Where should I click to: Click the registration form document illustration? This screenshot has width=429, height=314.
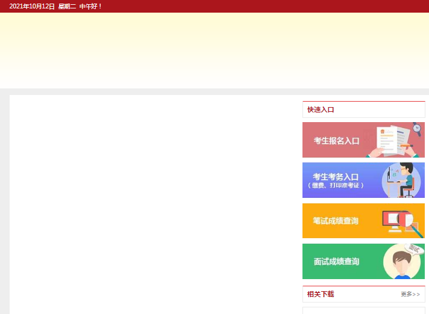387,139
